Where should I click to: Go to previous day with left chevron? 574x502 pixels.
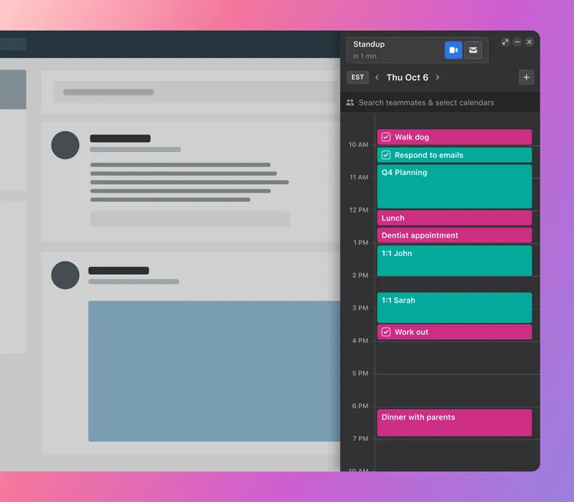(x=377, y=77)
